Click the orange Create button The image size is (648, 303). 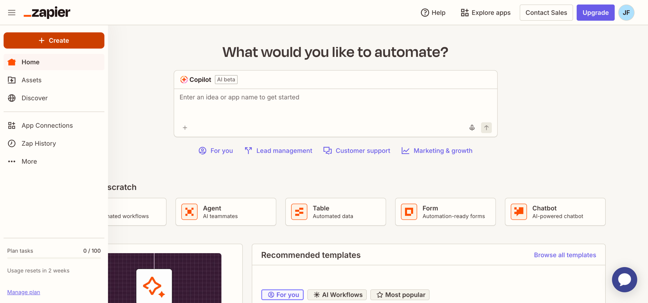[54, 40]
